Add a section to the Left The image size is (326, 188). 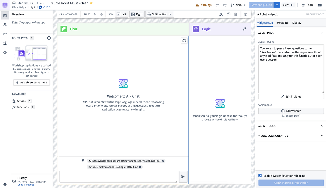[x=122, y=14]
